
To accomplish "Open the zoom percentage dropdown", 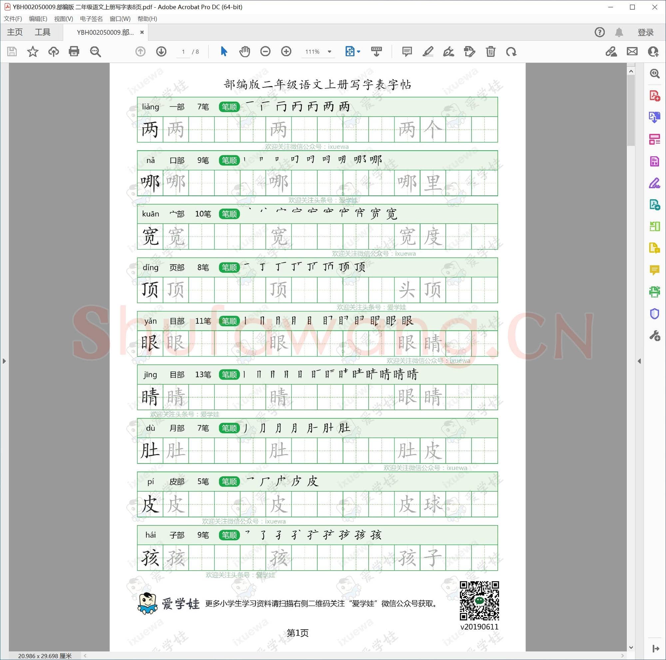I will click(x=330, y=52).
